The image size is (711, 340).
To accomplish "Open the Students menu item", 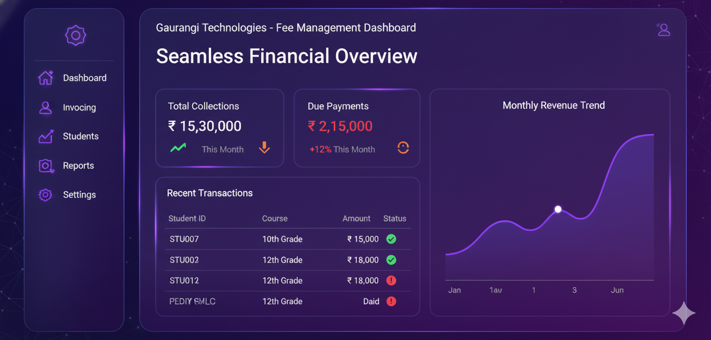I will click(80, 136).
